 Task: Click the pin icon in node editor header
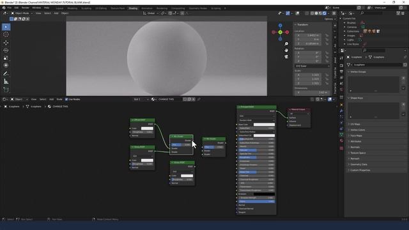point(199,100)
